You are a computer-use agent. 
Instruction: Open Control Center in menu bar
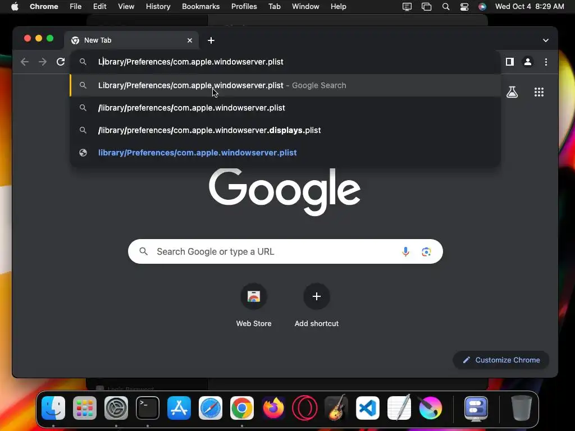click(x=464, y=7)
